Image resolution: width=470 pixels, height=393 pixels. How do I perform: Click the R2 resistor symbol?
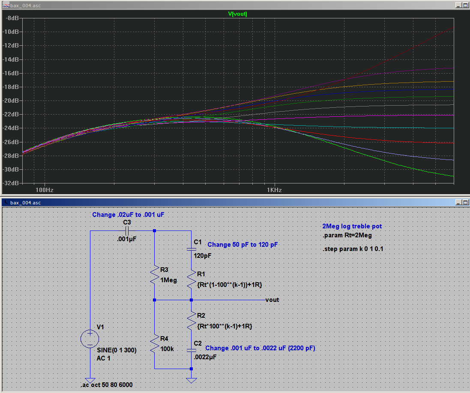(x=191, y=321)
